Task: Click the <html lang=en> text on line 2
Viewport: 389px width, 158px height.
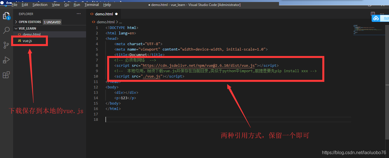Action: click(x=121, y=33)
